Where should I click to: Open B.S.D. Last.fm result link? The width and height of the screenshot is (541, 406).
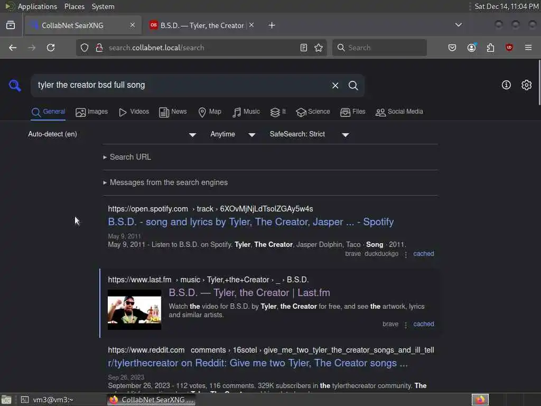[x=249, y=293]
